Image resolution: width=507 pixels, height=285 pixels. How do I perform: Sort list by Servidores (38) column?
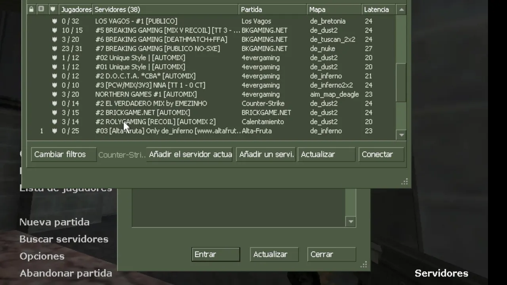(165, 9)
